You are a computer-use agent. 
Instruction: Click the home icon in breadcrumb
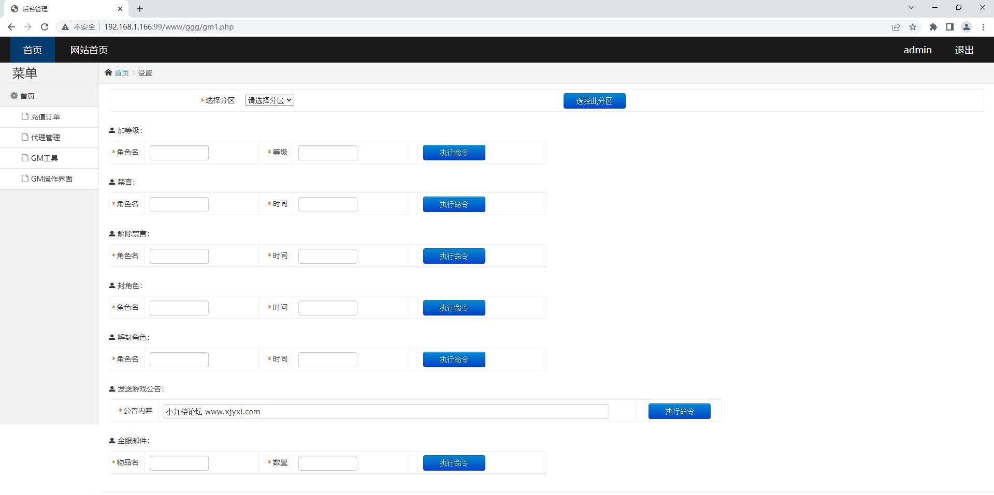(108, 73)
